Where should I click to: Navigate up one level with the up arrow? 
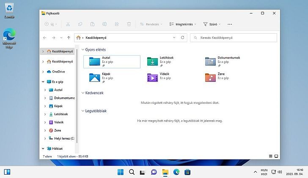69,38
